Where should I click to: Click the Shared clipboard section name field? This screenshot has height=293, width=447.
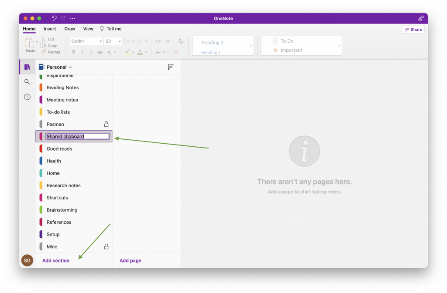[x=77, y=136]
